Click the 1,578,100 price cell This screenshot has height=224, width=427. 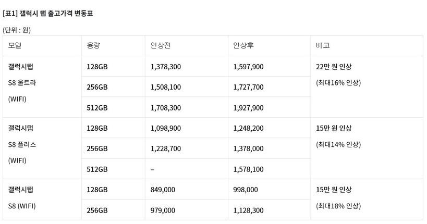click(x=248, y=169)
